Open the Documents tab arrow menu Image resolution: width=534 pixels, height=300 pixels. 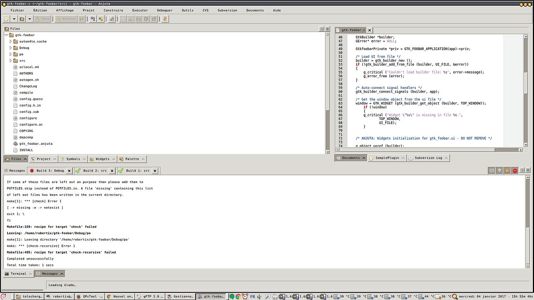364,158
